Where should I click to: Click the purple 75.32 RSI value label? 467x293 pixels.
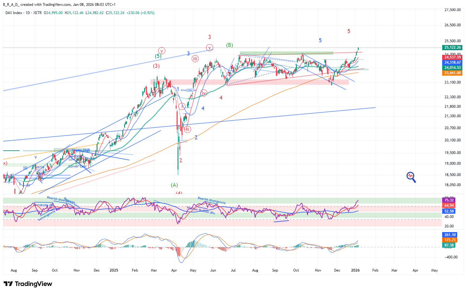(449, 200)
